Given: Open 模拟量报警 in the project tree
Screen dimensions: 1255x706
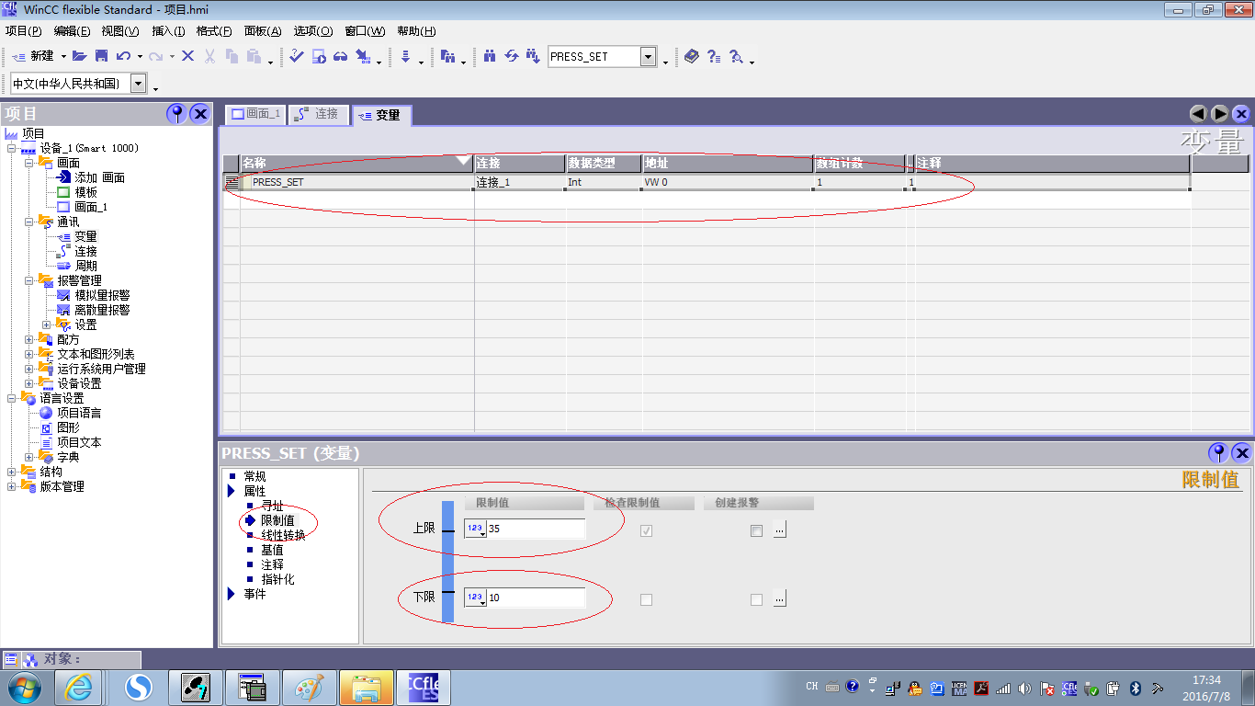Looking at the screenshot, I should (102, 295).
